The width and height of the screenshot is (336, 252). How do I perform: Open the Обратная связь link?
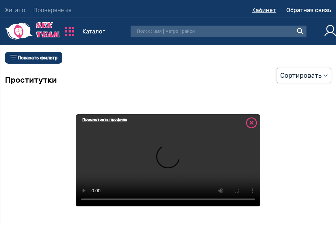coord(308,10)
